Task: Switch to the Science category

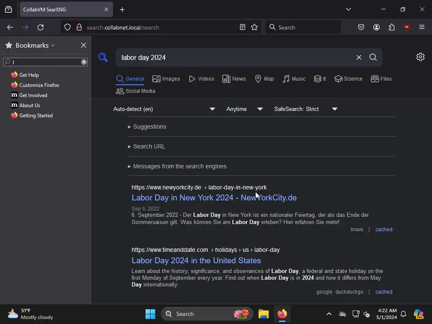Action: click(x=348, y=79)
